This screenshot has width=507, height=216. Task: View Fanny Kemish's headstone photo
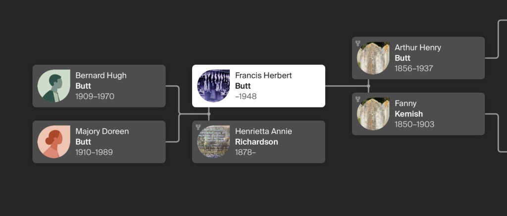coord(373,114)
